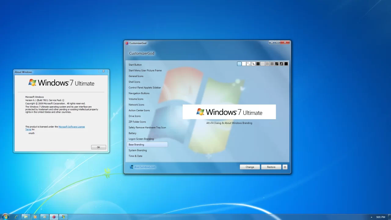391x220 pixels.
Task: Go to Logon Screen Branding
Action: click(141, 139)
